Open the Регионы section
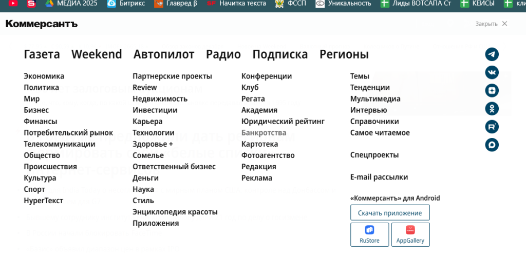The height and width of the screenshot is (257, 526). 344,54
